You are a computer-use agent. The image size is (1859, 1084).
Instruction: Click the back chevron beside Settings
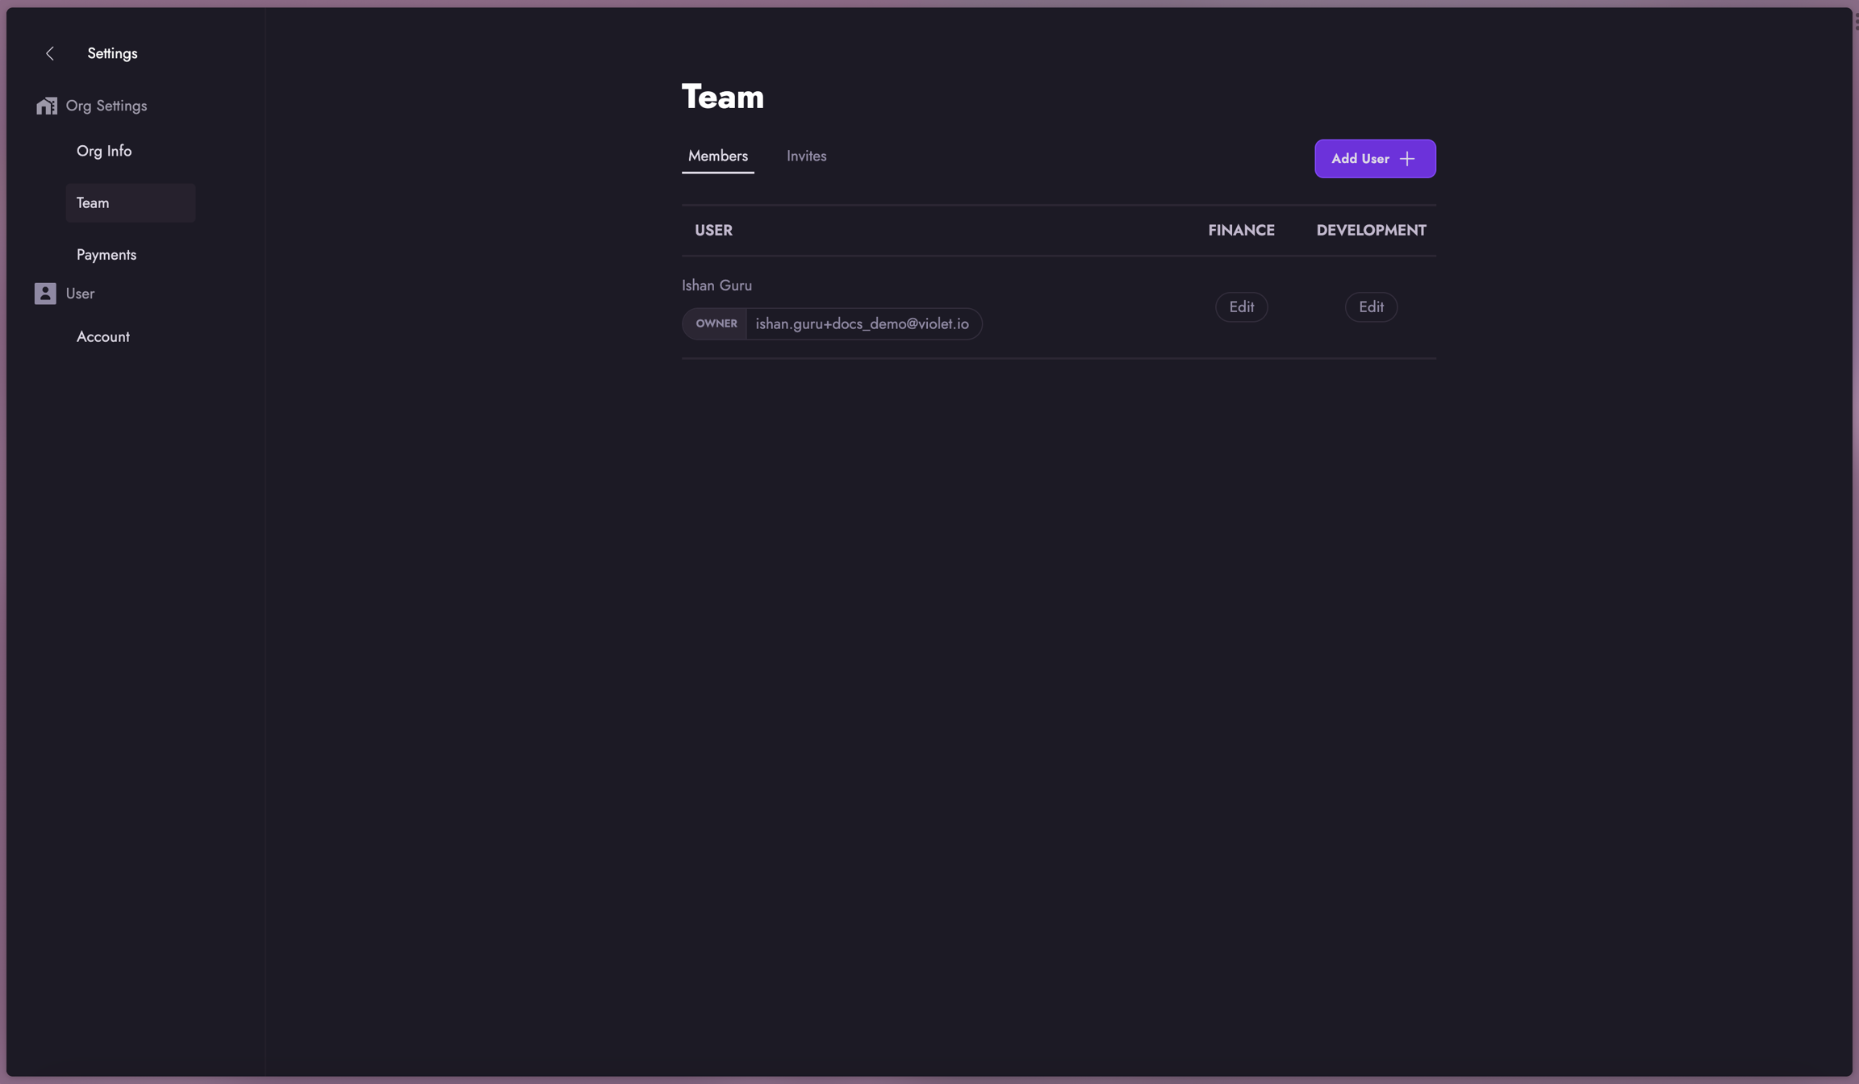(x=50, y=53)
